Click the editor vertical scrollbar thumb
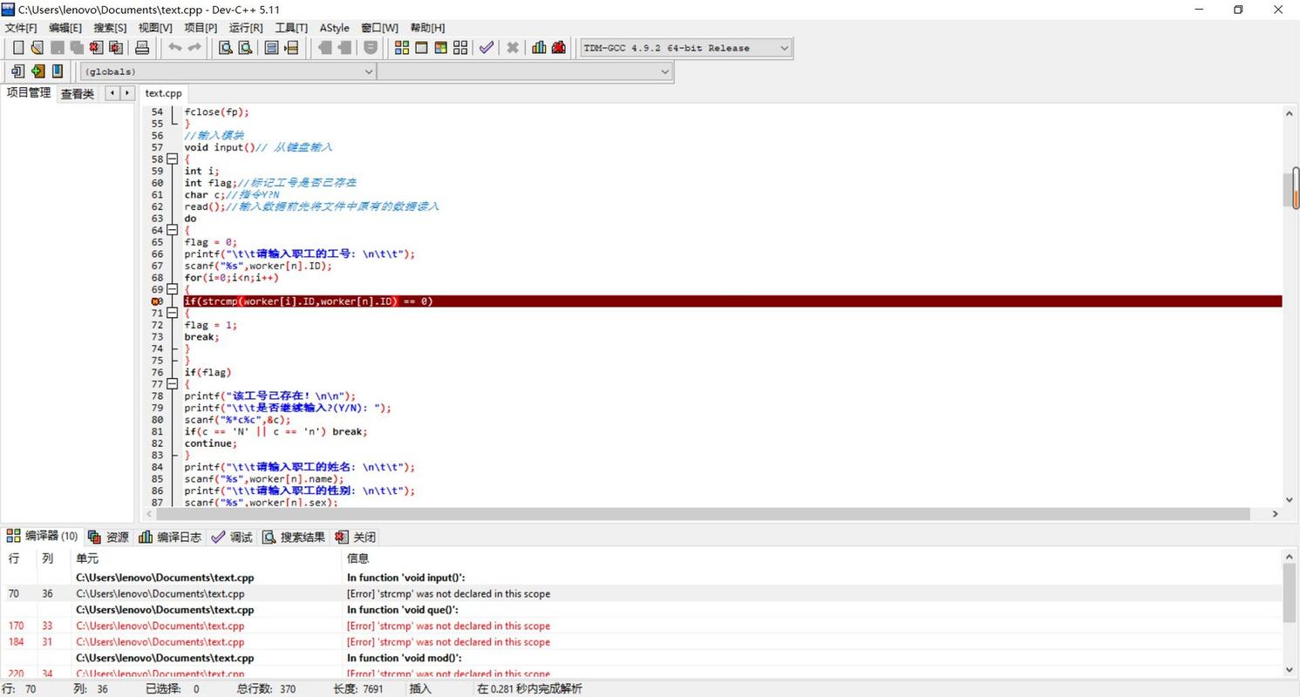The image size is (1300, 697). tap(1290, 190)
